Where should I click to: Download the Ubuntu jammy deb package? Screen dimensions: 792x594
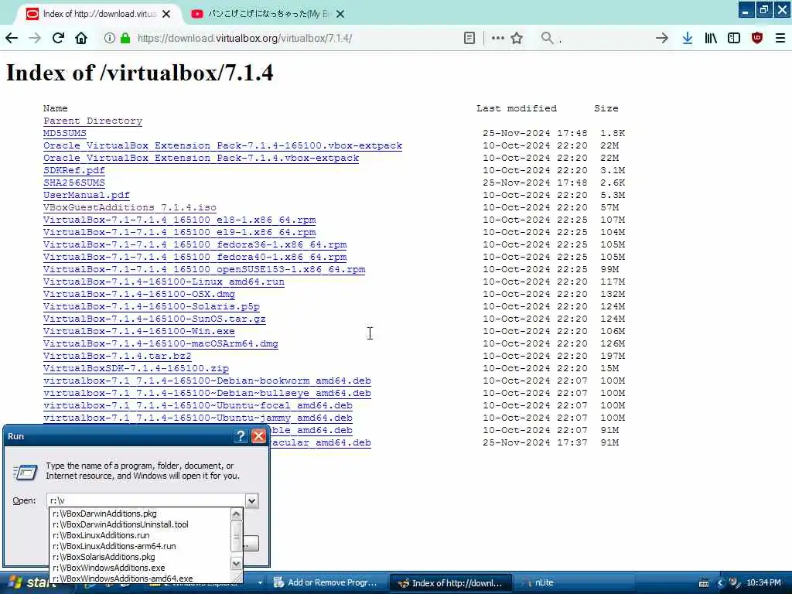[x=198, y=418]
